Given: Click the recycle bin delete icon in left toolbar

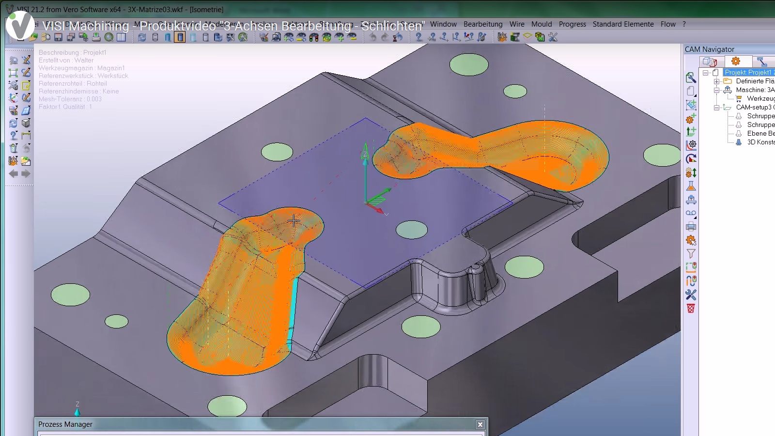Looking at the screenshot, I should click(x=13, y=148).
